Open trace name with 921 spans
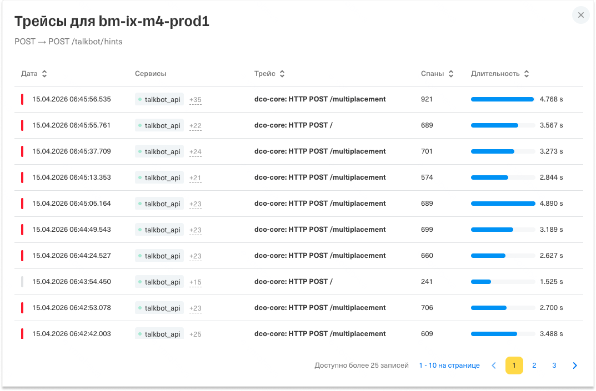 [x=320, y=99]
